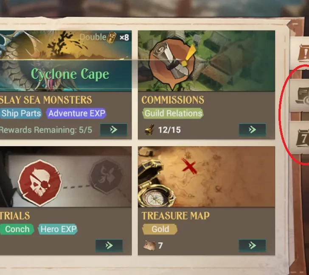Open the exclamation quest side tab
This screenshot has height=275, width=309.
click(303, 53)
